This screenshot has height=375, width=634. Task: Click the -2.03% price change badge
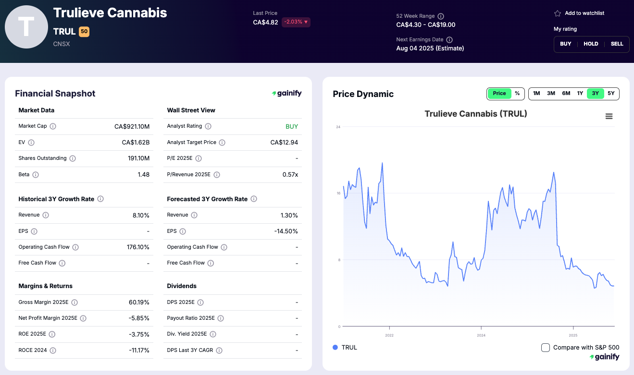296,22
